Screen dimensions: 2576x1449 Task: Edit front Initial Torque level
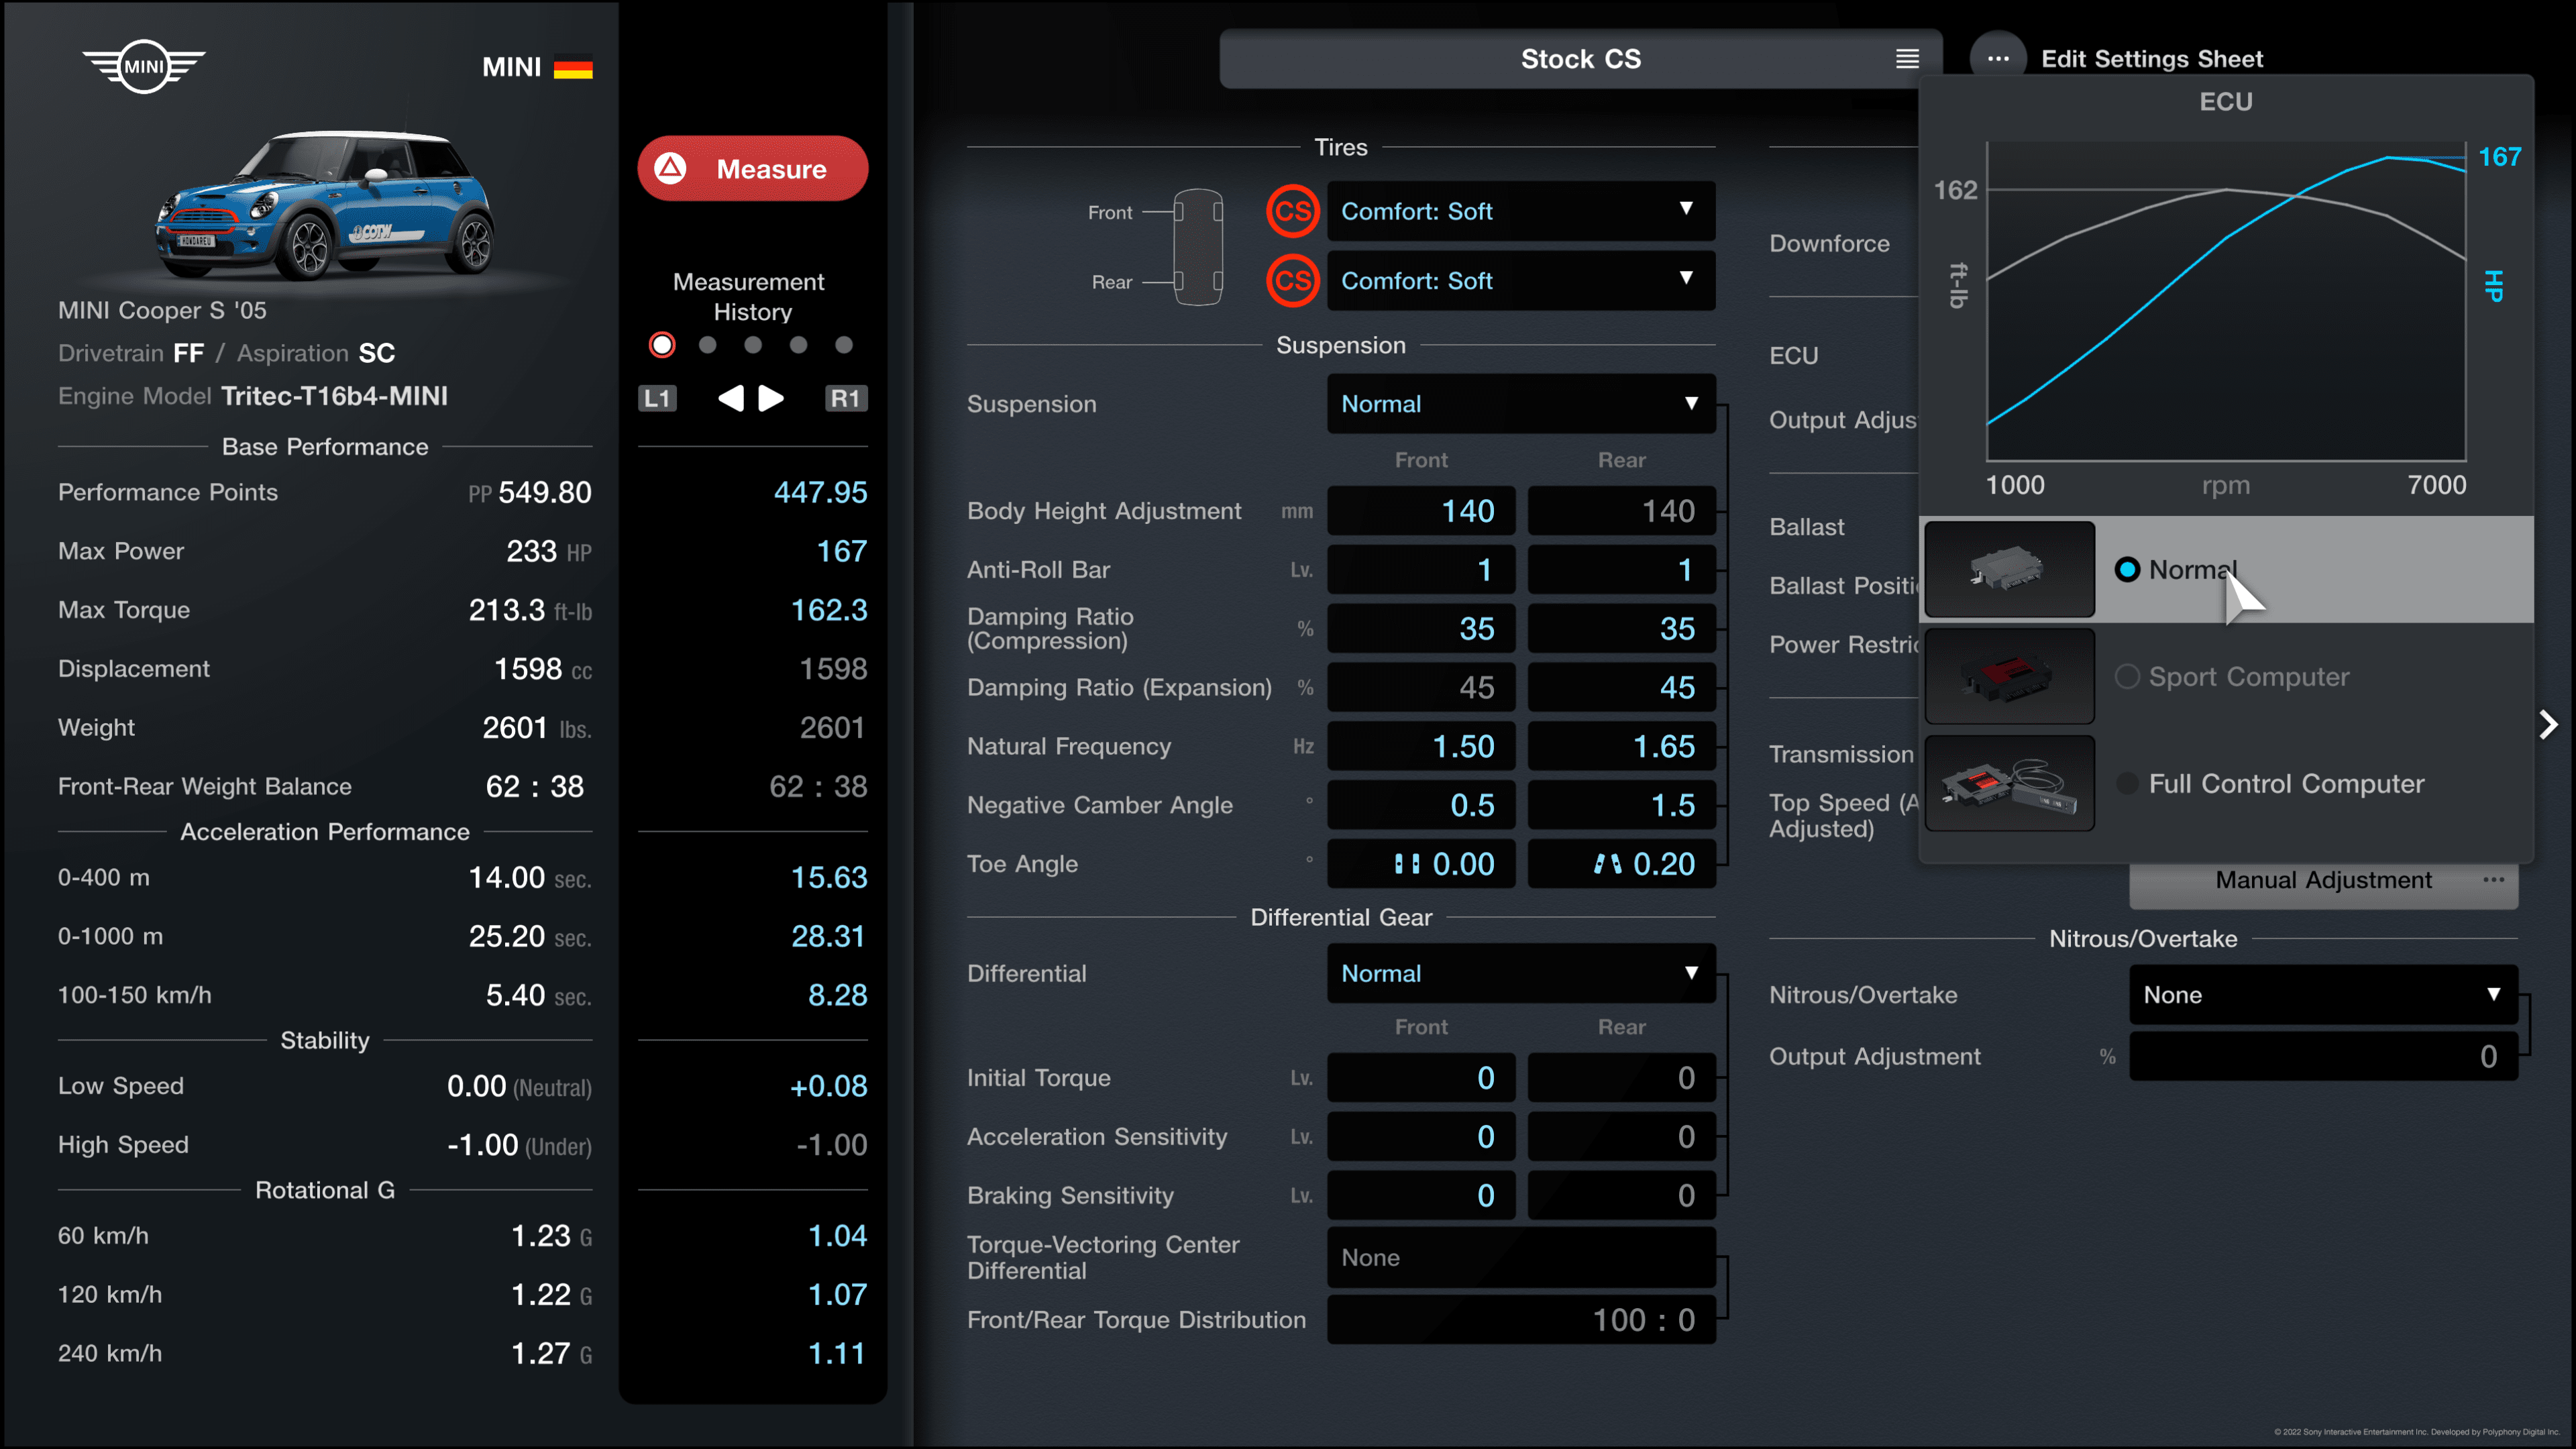click(x=1421, y=1078)
